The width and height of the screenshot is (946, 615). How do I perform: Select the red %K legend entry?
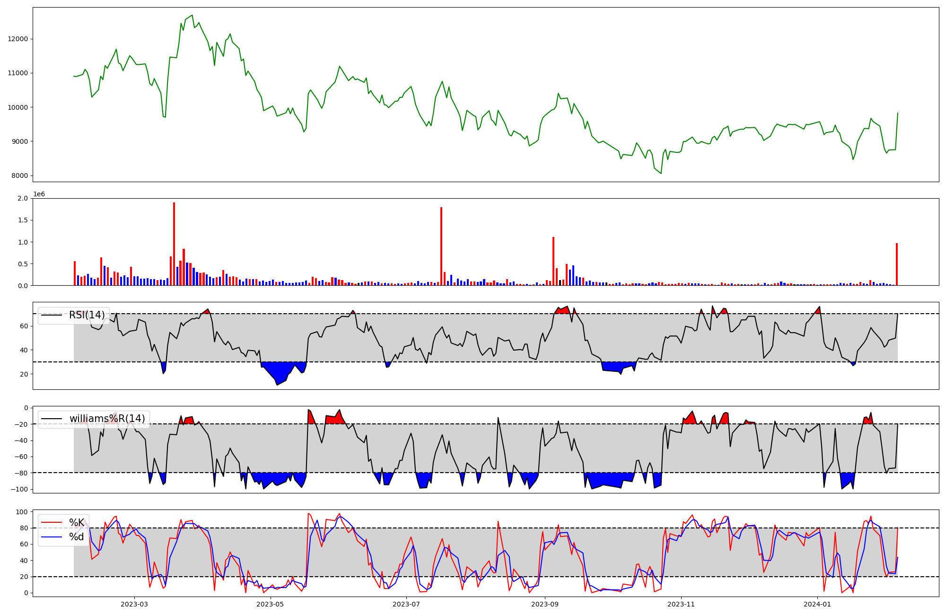76,523
